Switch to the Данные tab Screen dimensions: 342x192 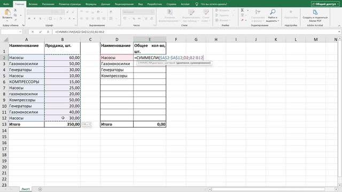coord(106,4)
